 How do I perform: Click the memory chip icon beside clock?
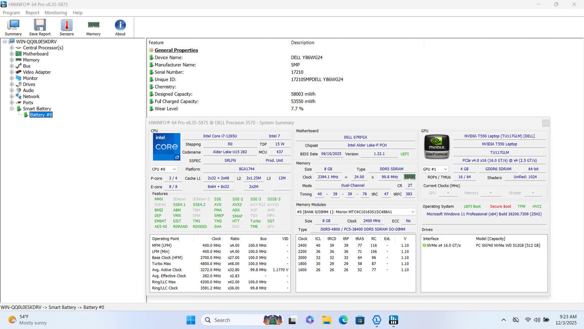tap(409, 177)
